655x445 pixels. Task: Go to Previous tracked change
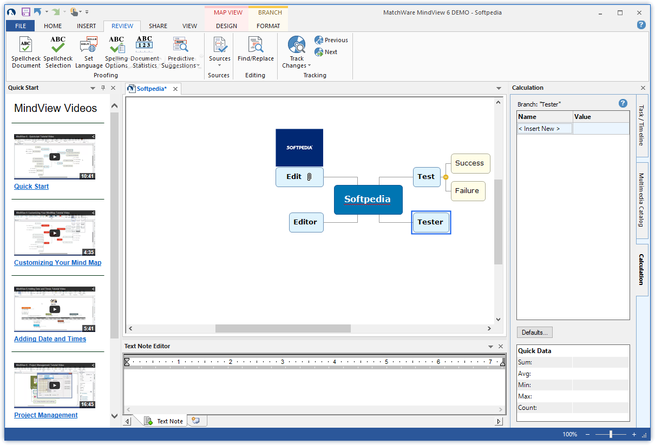point(331,40)
